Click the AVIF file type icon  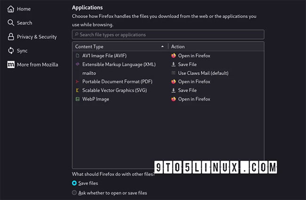78,56
